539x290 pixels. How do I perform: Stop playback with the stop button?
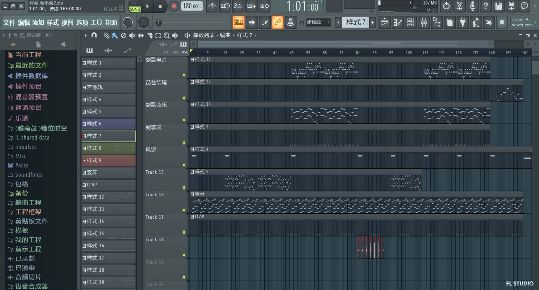click(160, 6)
